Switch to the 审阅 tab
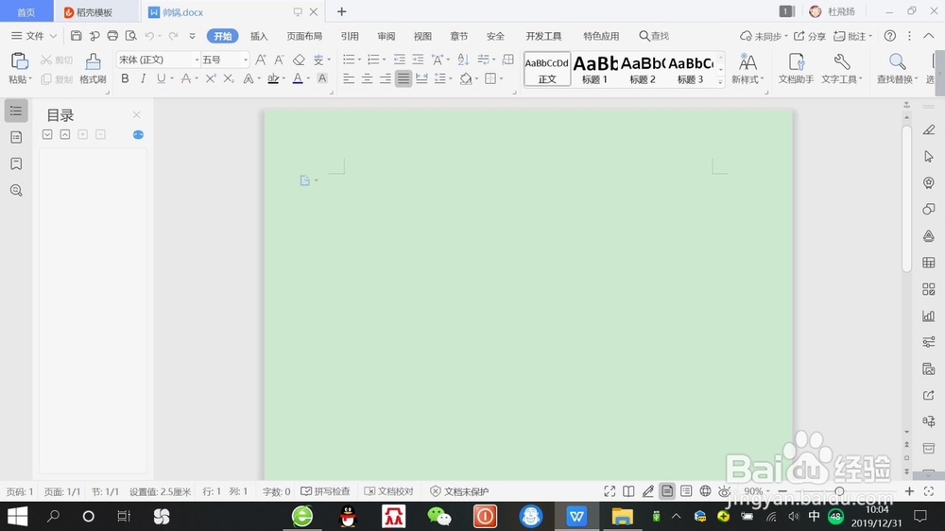 click(387, 36)
